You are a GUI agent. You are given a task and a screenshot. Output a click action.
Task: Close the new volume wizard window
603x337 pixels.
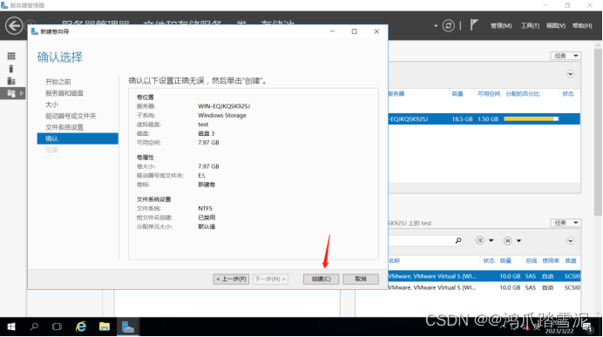376,31
